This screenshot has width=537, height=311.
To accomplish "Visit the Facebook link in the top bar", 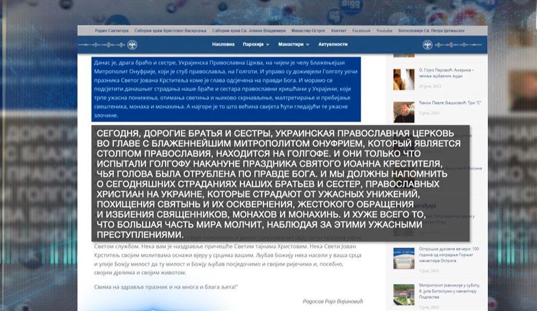I will (361, 30).
